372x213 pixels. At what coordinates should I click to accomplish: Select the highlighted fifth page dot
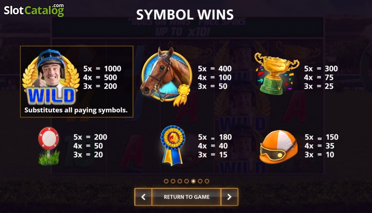click(x=193, y=181)
